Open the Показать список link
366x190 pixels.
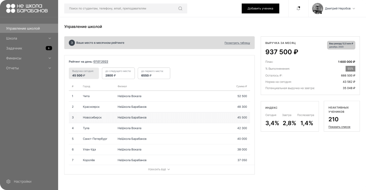click(x=339, y=127)
